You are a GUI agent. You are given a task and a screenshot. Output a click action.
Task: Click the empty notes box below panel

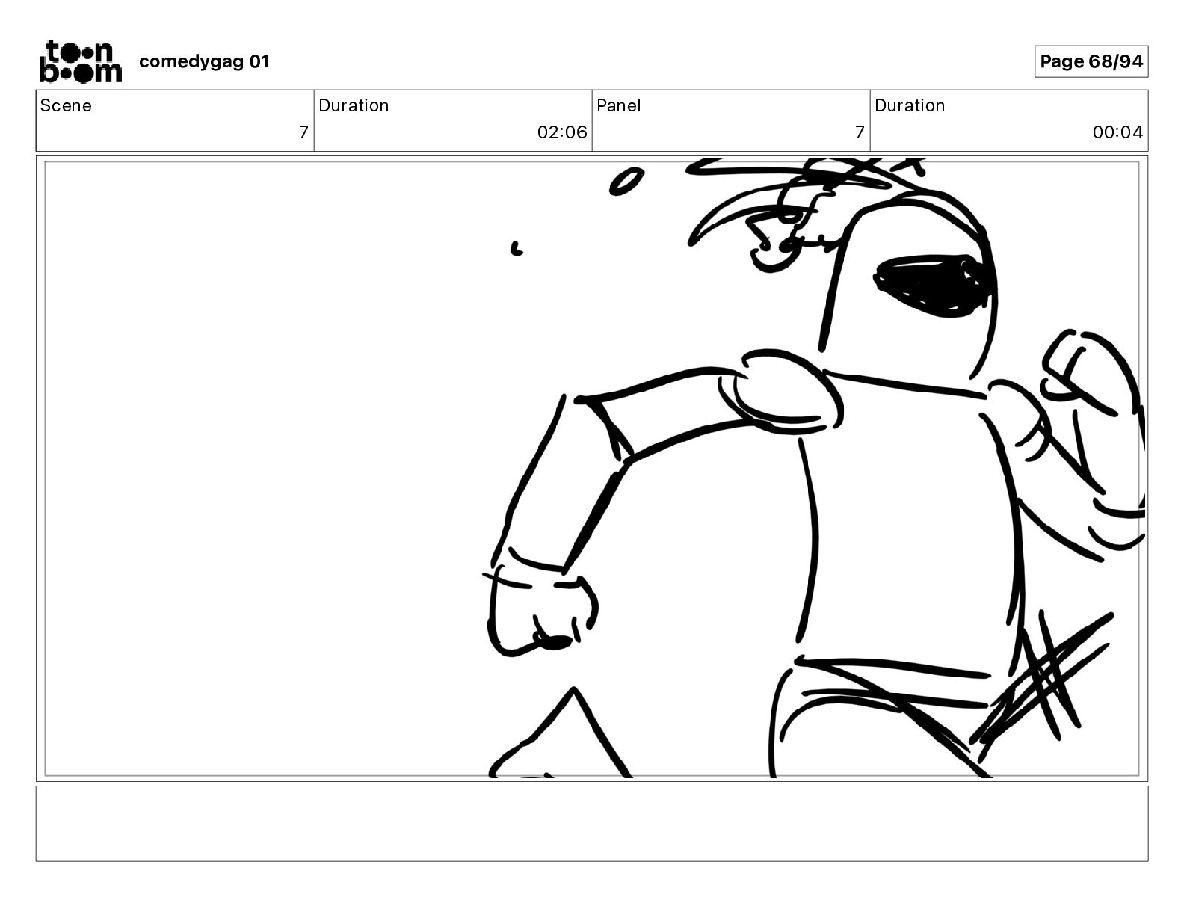pos(592,824)
